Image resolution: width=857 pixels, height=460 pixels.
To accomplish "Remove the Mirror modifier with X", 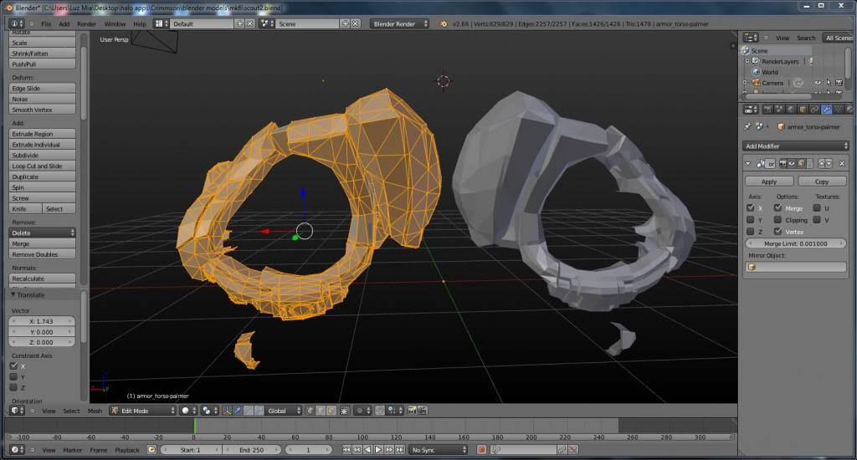I will [842, 164].
